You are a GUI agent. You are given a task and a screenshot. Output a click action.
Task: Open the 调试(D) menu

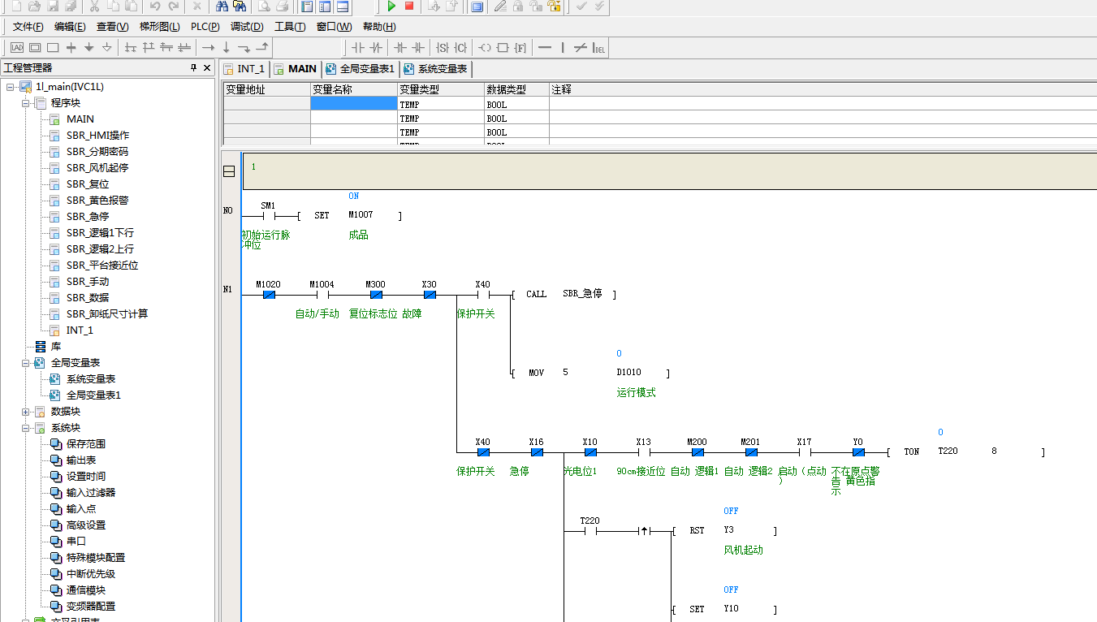point(247,26)
